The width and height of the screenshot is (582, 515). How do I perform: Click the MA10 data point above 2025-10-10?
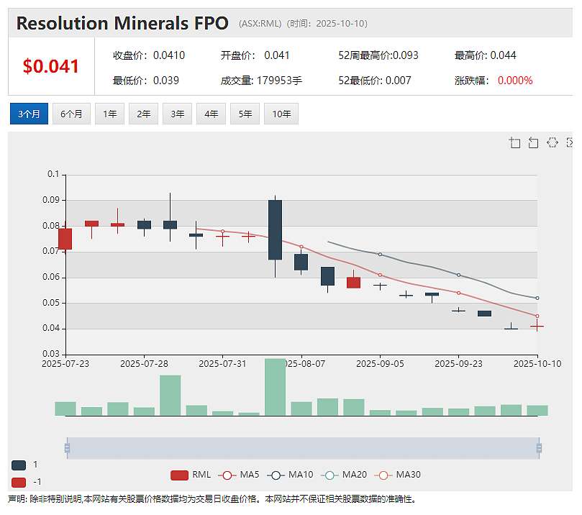click(x=537, y=298)
